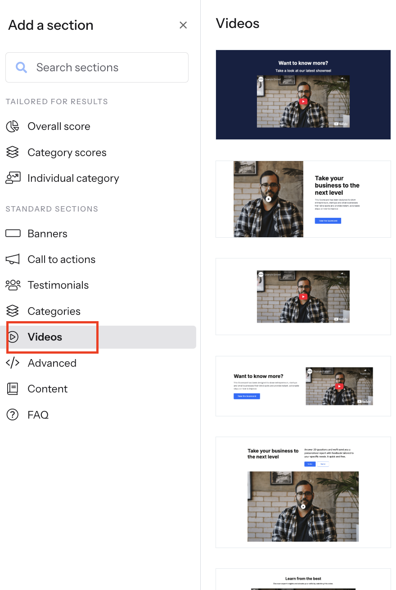Click the Category scores layers icon
The width and height of the screenshot is (396, 590).
click(13, 152)
